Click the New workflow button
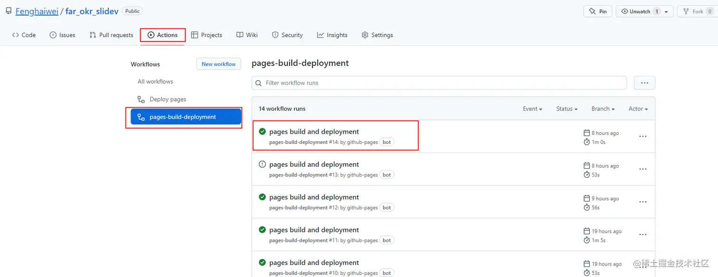The width and height of the screenshot is (718, 277). pyautogui.click(x=219, y=64)
